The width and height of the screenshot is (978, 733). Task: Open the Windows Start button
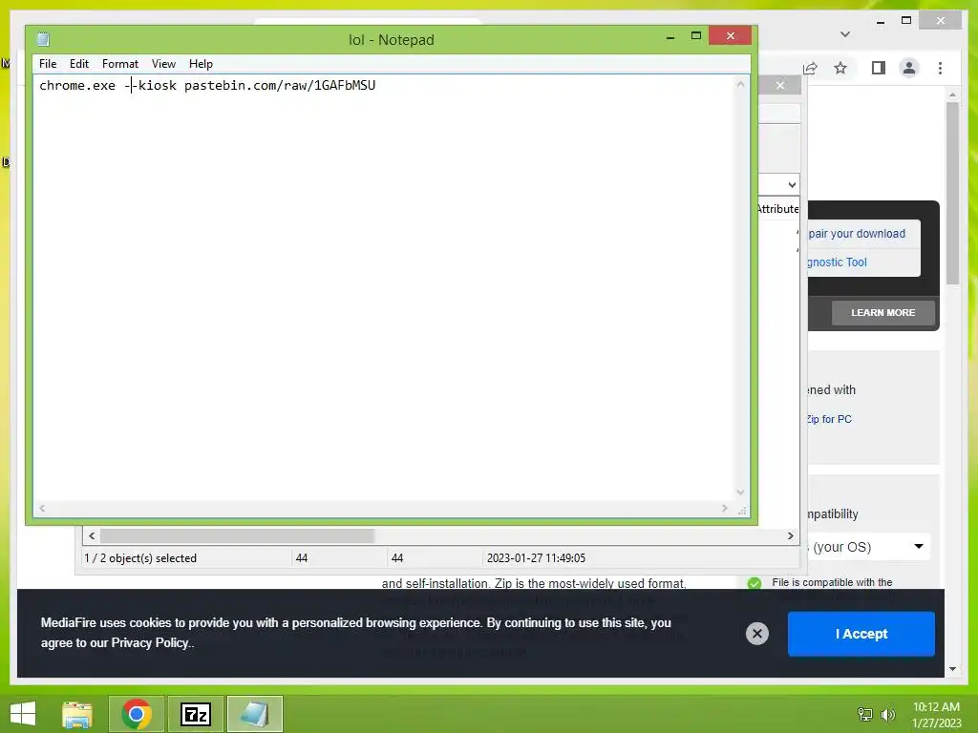click(23, 714)
